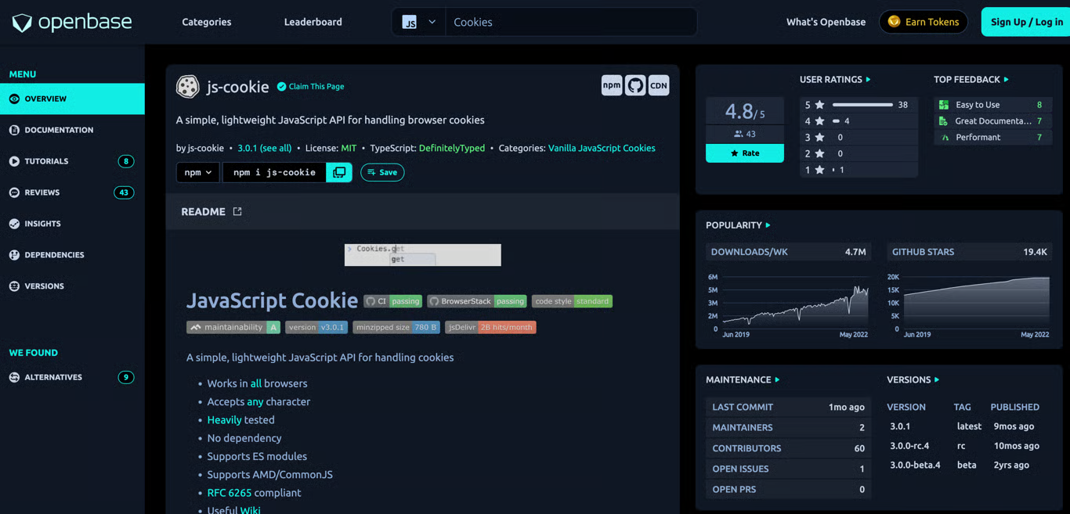This screenshot has width=1070, height=514.
Task: Click the Great Documentation feedback icon
Action: click(944, 121)
